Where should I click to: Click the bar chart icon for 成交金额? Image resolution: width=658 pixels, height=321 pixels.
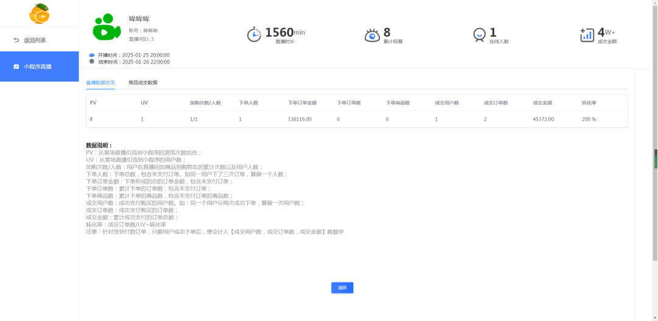tap(587, 35)
